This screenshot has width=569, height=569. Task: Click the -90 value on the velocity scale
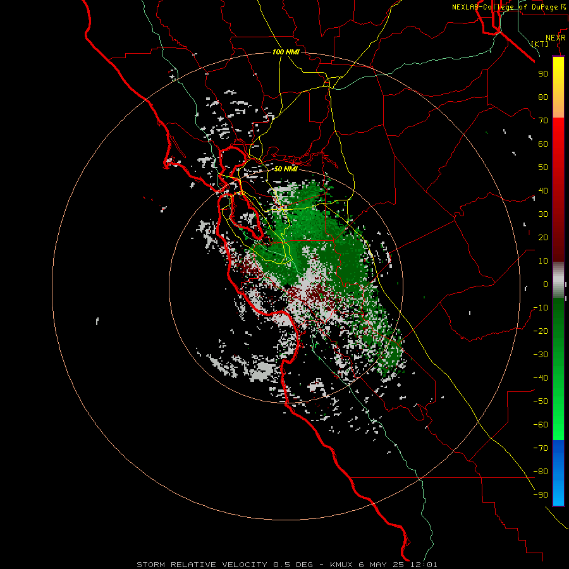(x=541, y=495)
